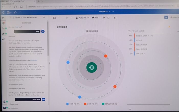Click the yellow warning triangle icon
179x112 pixels.
coord(169,27)
